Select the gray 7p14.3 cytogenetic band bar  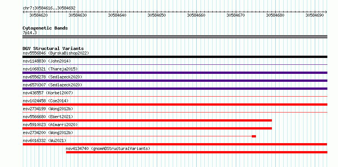175,37
